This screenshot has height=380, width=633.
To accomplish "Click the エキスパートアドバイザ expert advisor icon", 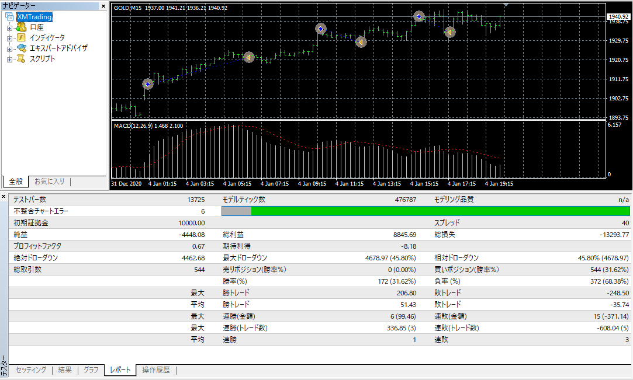I will 22,48.
